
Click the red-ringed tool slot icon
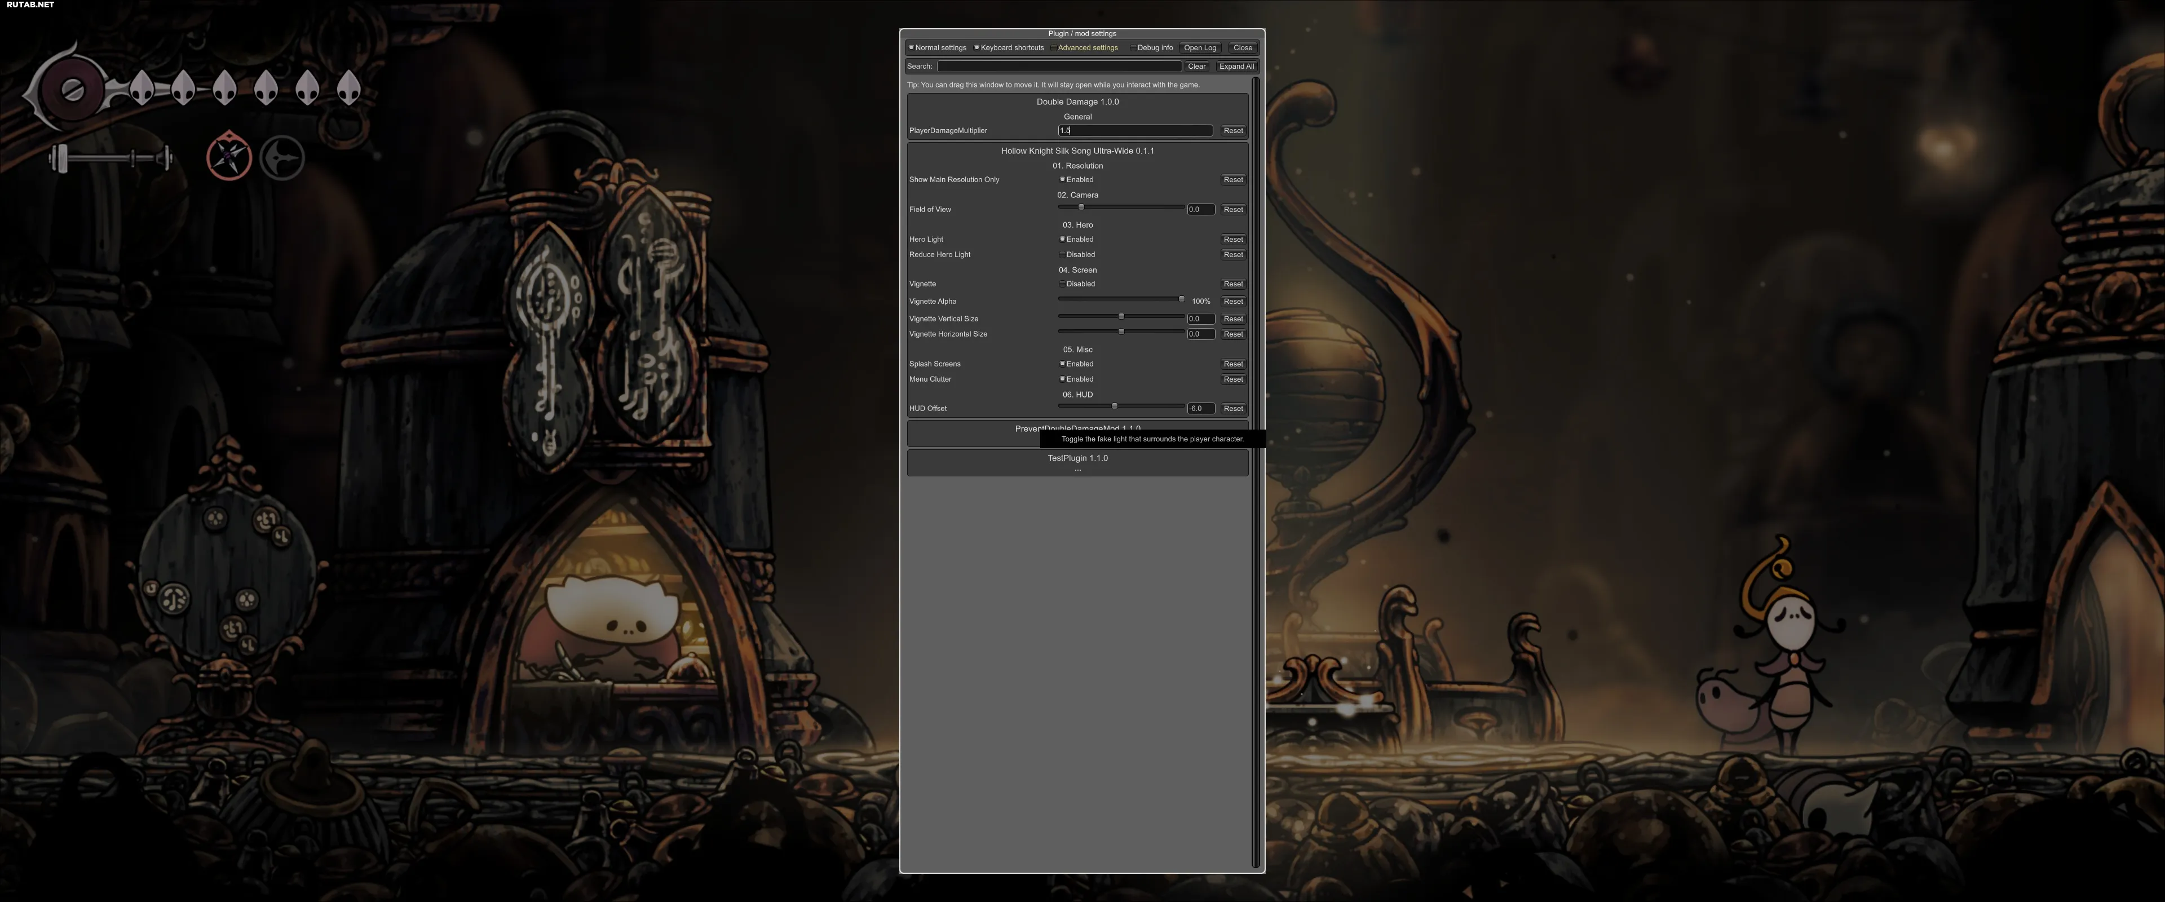coord(228,156)
